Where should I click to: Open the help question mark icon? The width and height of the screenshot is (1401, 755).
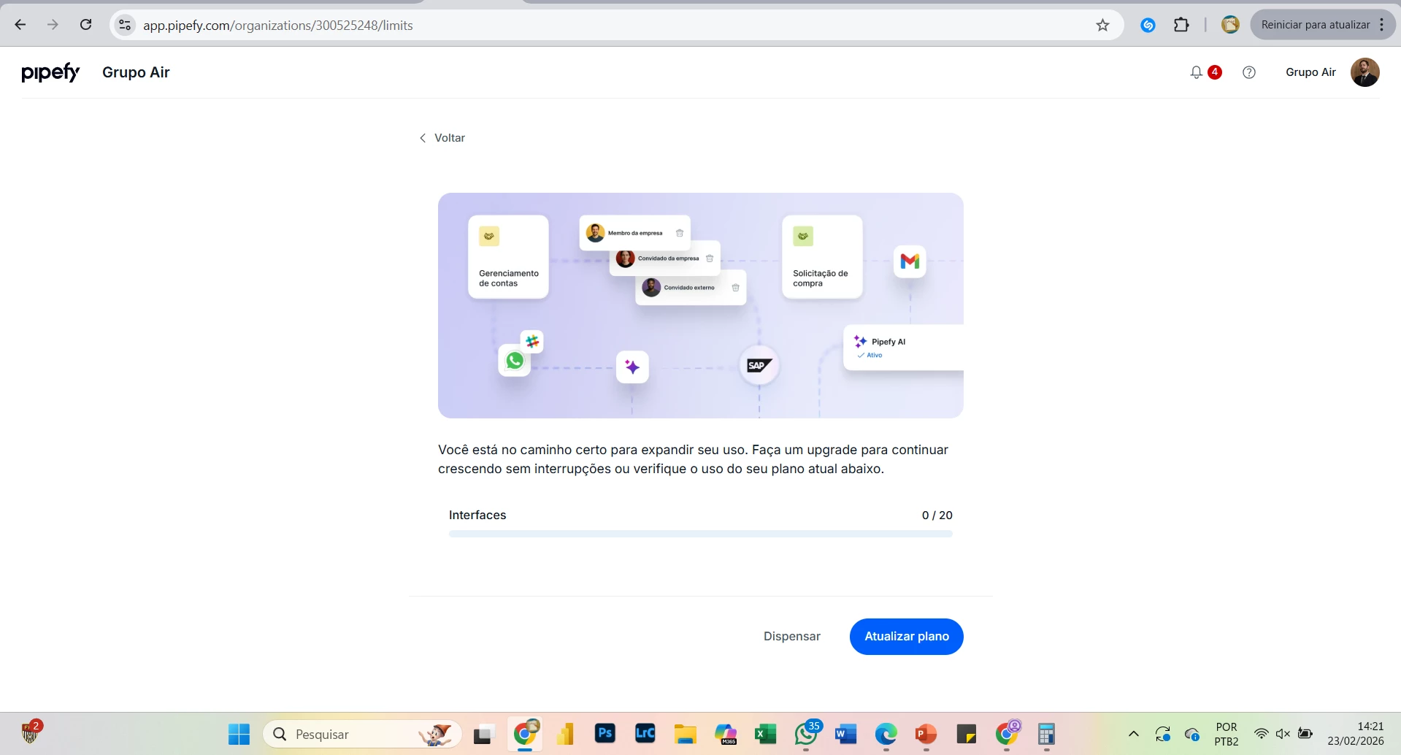coord(1249,72)
